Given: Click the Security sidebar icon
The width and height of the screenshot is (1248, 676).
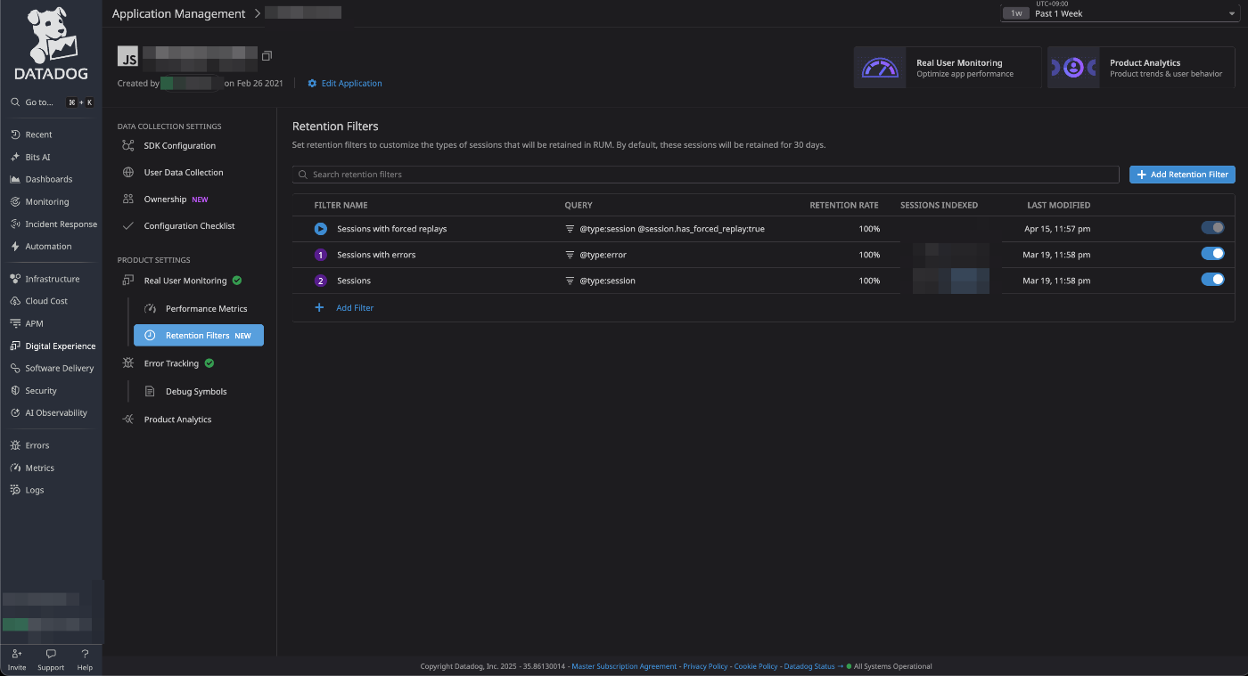Looking at the screenshot, I should (15, 390).
